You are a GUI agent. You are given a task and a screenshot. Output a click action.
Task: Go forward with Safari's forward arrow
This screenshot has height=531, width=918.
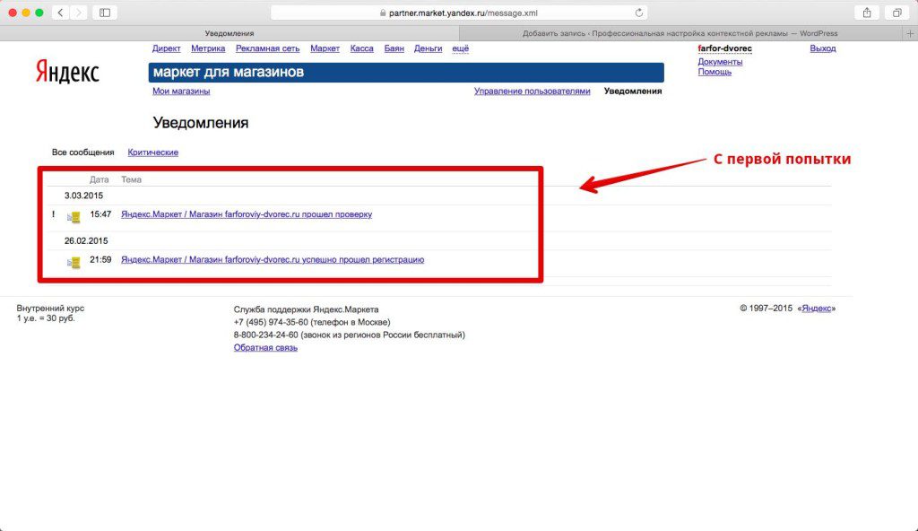(x=79, y=13)
